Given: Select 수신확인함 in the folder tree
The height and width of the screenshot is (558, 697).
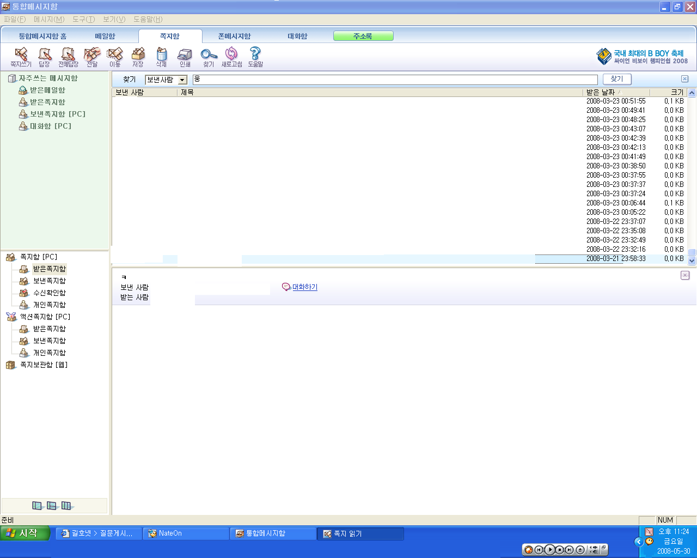Looking at the screenshot, I should [x=49, y=293].
